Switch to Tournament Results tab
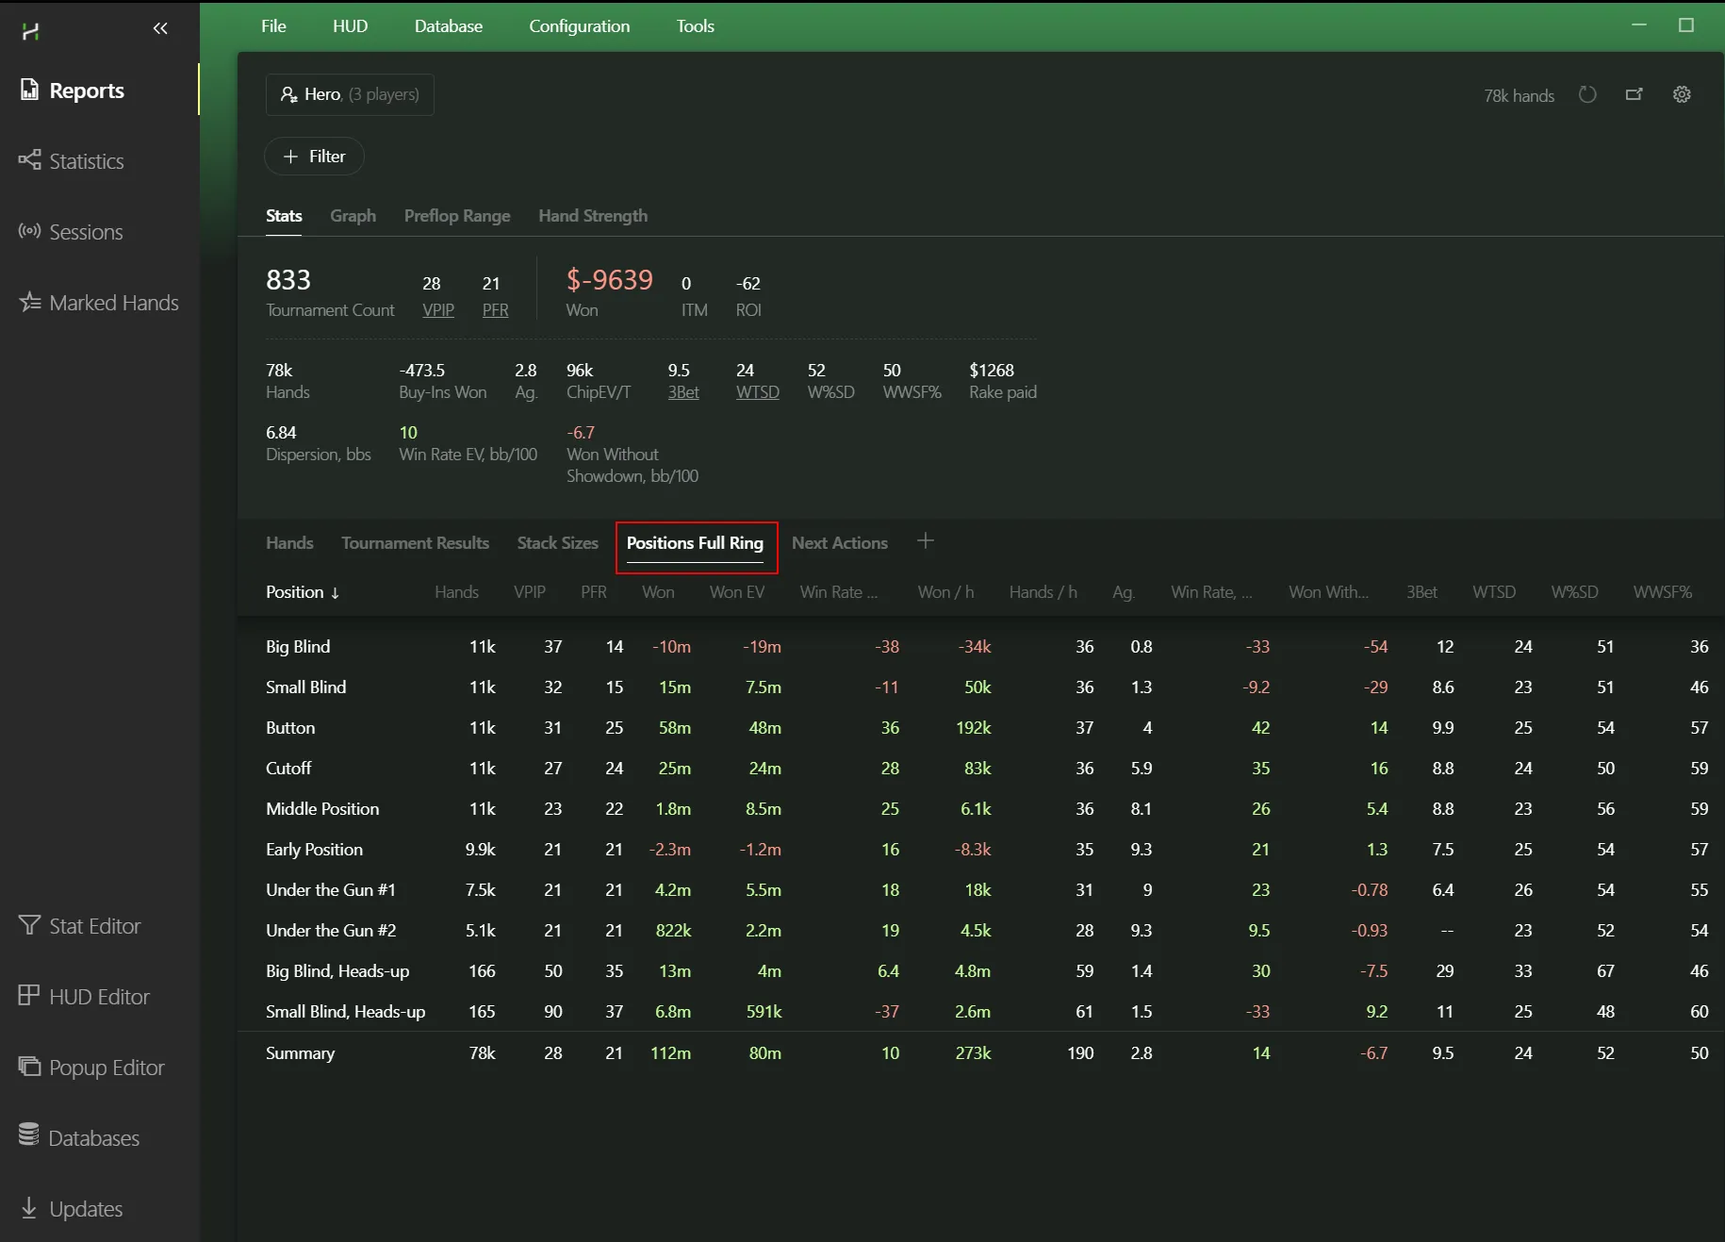The height and width of the screenshot is (1242, 1725). [415, 543]
